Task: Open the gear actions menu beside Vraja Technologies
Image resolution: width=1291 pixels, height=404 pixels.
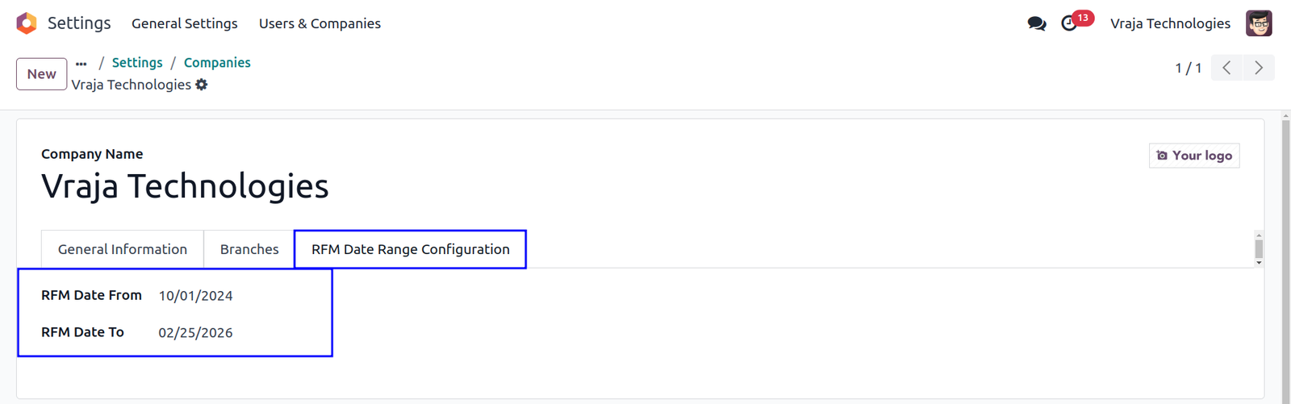Action: (x=202, y=85)
